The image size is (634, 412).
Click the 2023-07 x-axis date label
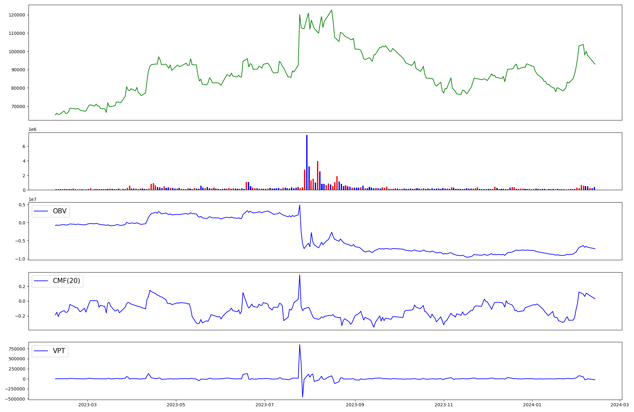click(265, 404)
